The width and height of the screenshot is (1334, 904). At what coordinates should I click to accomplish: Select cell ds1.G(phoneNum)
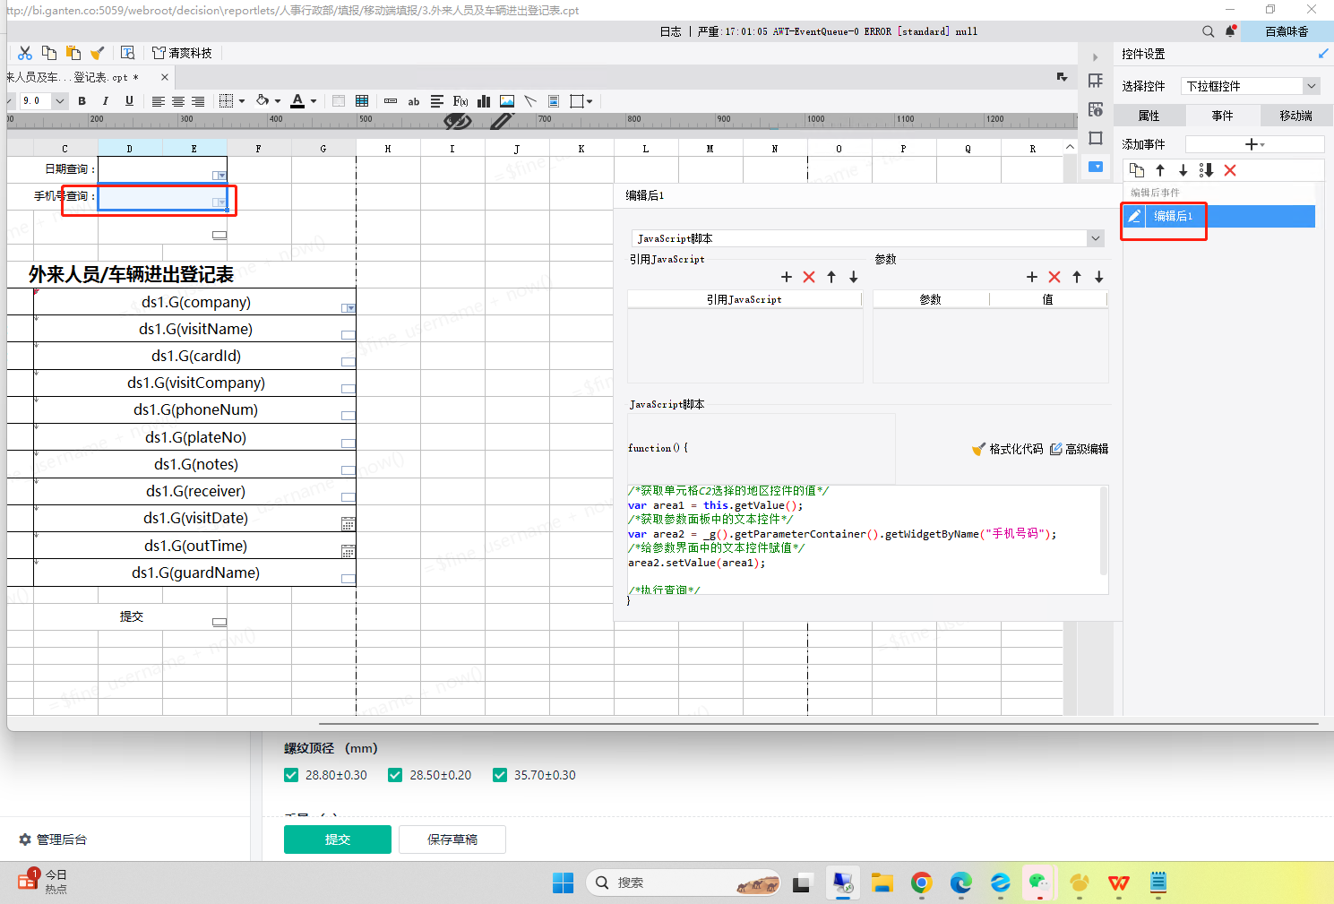pyautogui.click(x=195, y=409)
